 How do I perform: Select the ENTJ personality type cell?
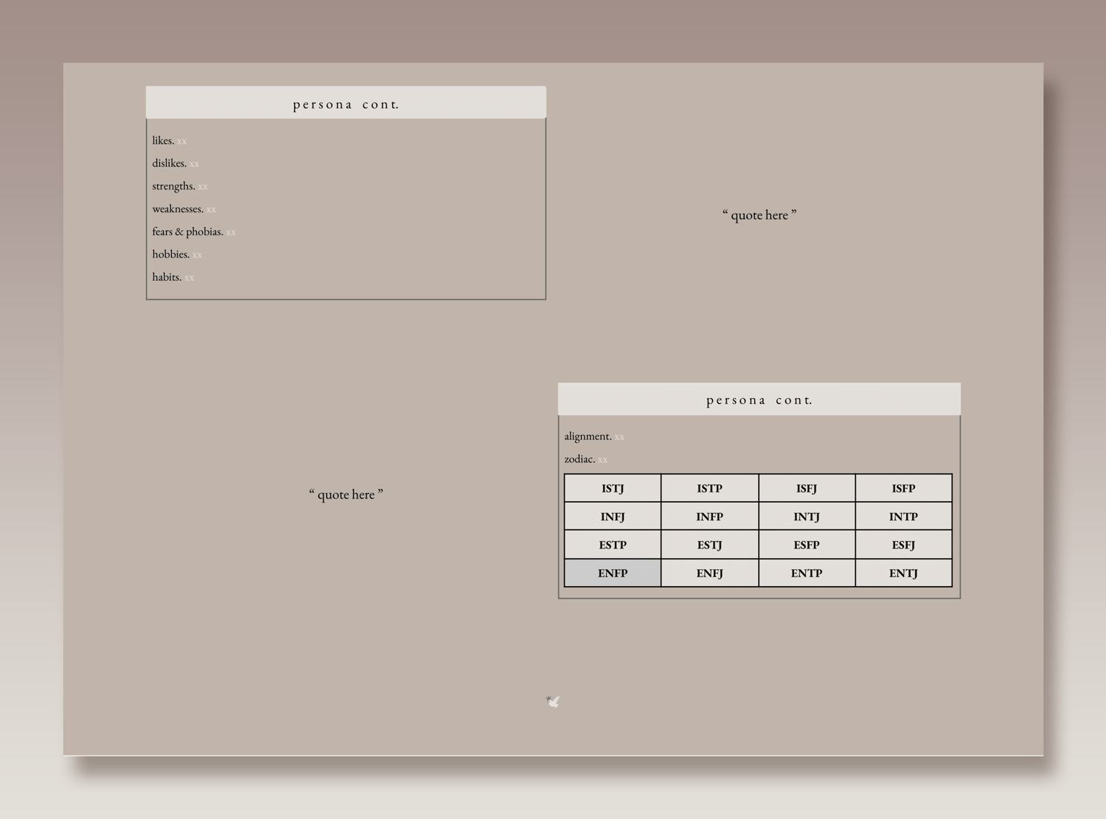903,573
